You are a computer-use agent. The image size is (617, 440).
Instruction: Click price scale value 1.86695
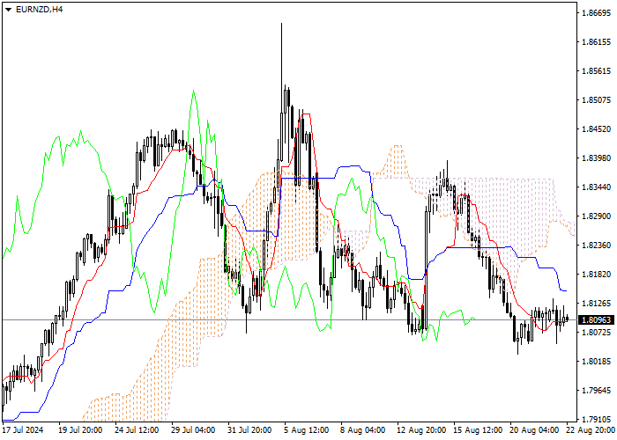pos(596,13)
